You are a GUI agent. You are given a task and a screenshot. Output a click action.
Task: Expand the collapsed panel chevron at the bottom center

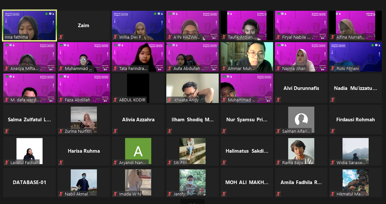(x=193, y=202)
